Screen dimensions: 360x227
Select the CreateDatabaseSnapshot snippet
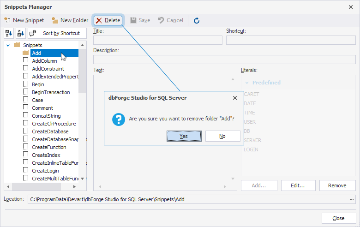pyautogui.click(x=55, y=139)
